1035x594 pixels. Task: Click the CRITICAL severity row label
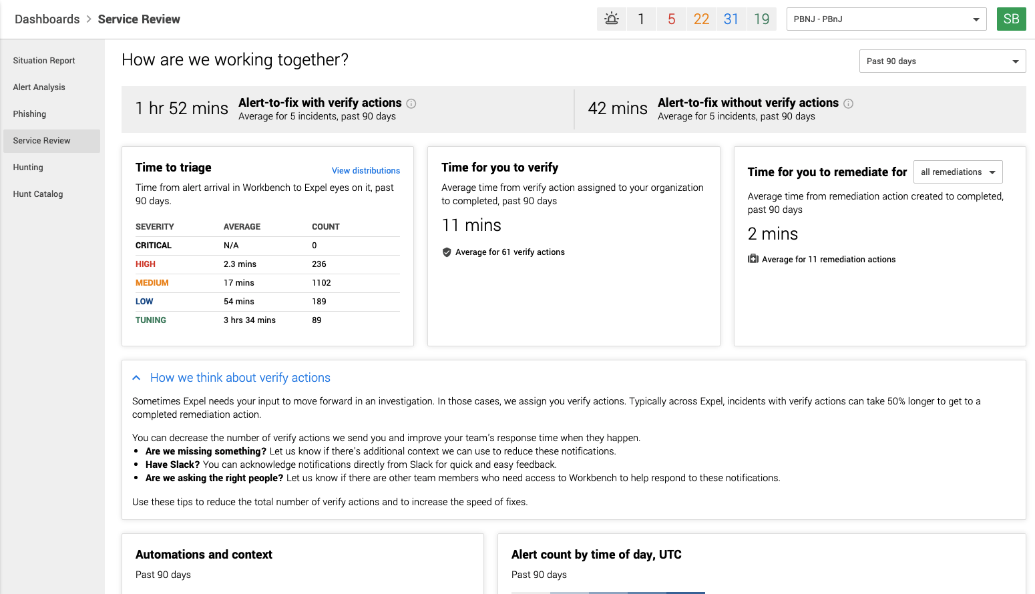pyautogui.click(x=154, y=246)
